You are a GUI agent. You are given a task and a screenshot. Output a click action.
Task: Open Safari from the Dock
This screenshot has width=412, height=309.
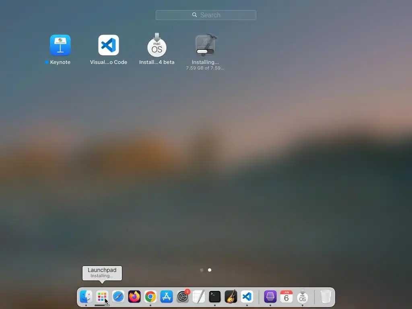pyautogui.click(x=118, y=297)
